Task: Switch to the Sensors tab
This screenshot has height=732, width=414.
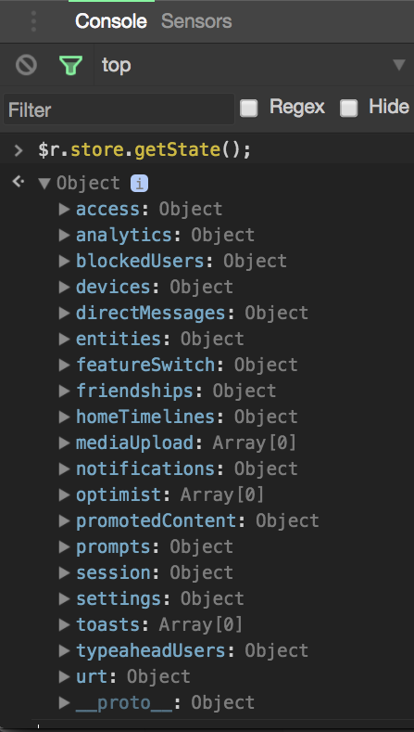Action: point(196,21)
